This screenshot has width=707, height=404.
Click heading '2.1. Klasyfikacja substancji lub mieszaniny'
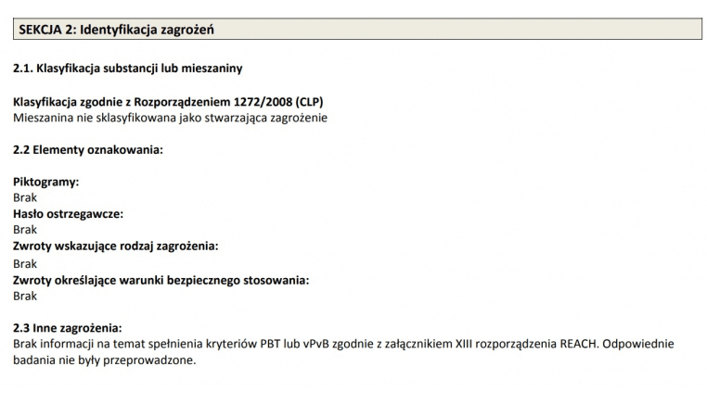128,69
